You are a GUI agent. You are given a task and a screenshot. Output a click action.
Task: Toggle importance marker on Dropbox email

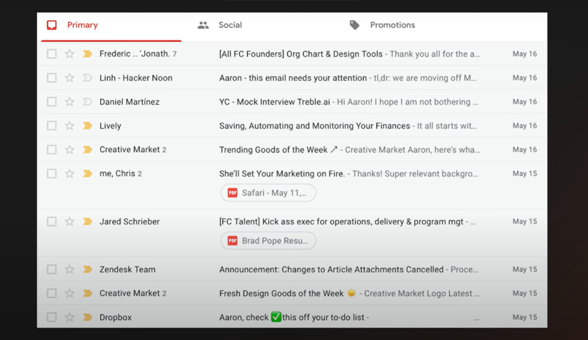pos(87,317)
